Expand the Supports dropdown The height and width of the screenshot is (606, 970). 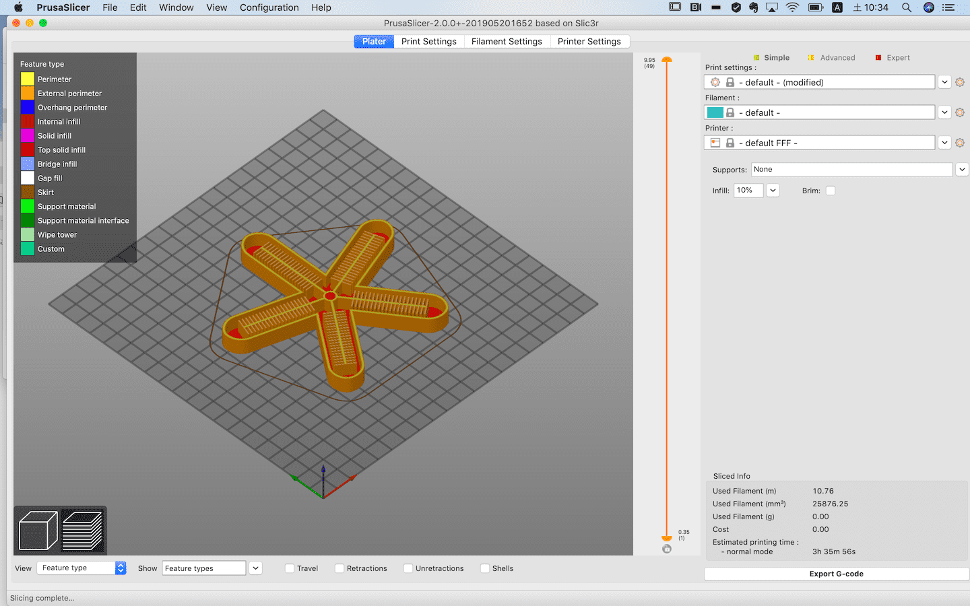tap(962, 170)
